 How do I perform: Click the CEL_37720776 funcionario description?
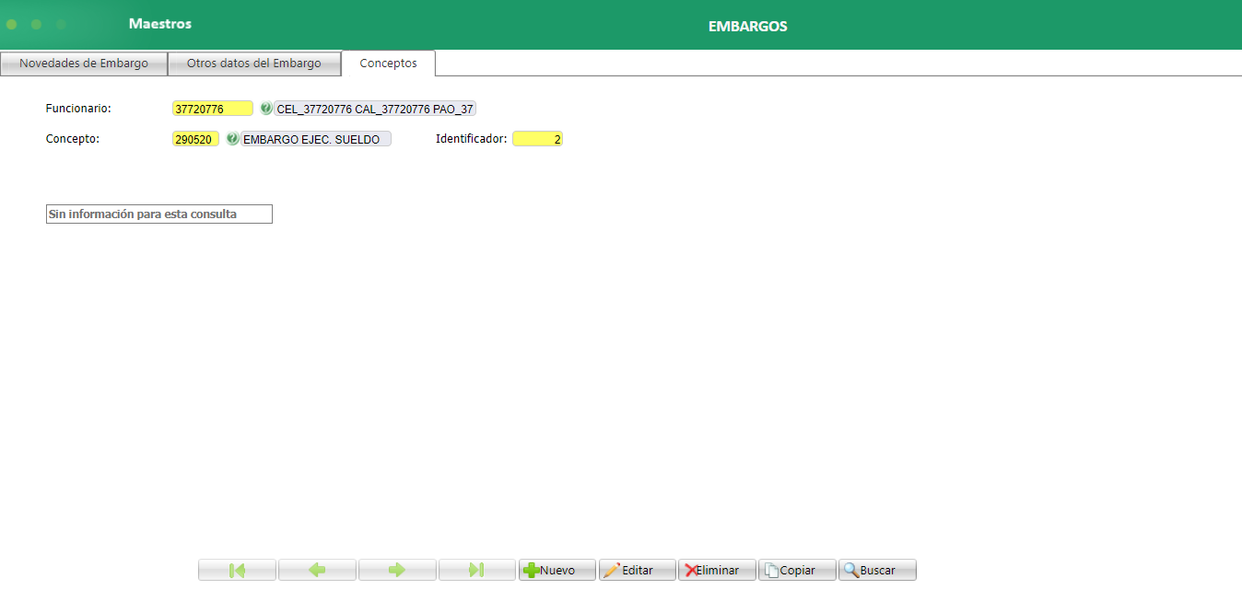pos(375,109)
